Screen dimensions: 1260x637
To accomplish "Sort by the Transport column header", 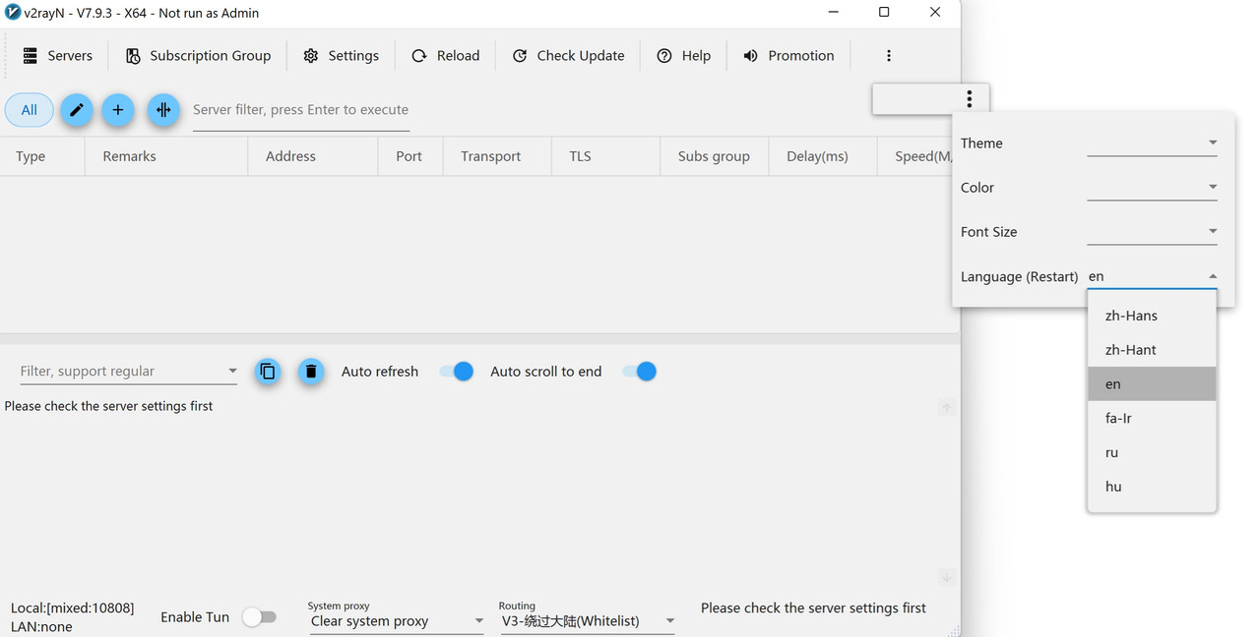I will point(497,156).
